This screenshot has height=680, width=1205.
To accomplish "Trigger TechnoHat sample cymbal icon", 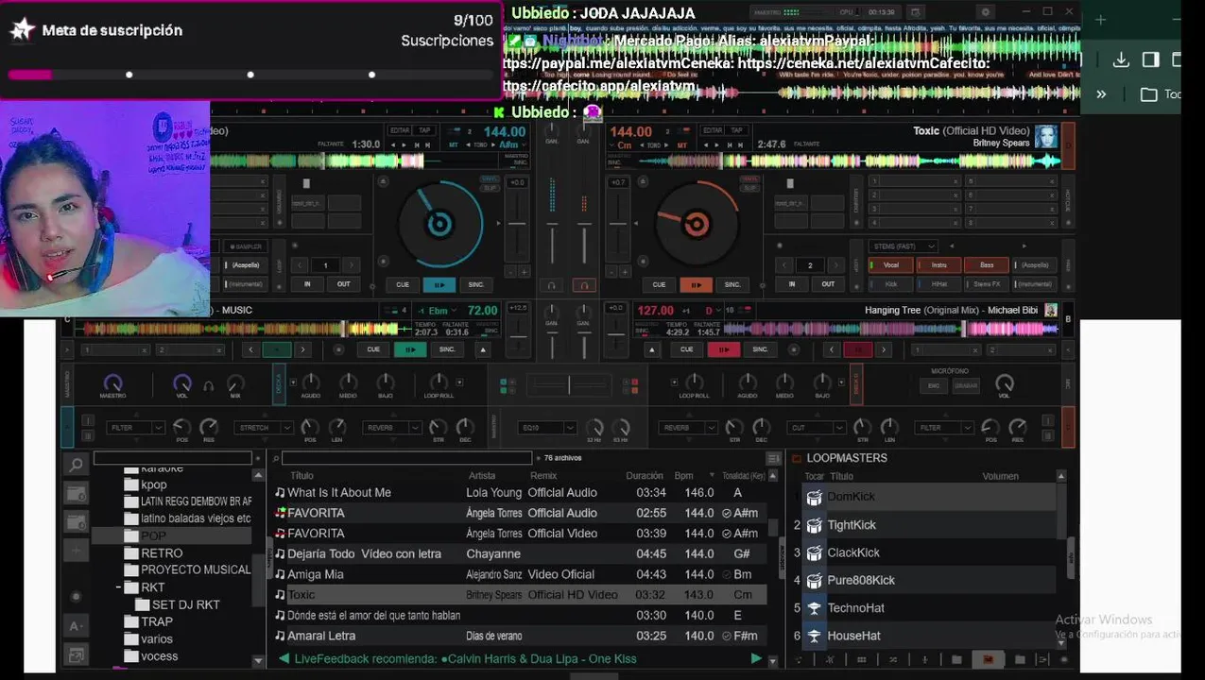I will point(814,608).
